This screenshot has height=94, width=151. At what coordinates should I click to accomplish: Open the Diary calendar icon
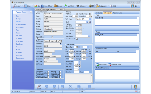[25, 6]
